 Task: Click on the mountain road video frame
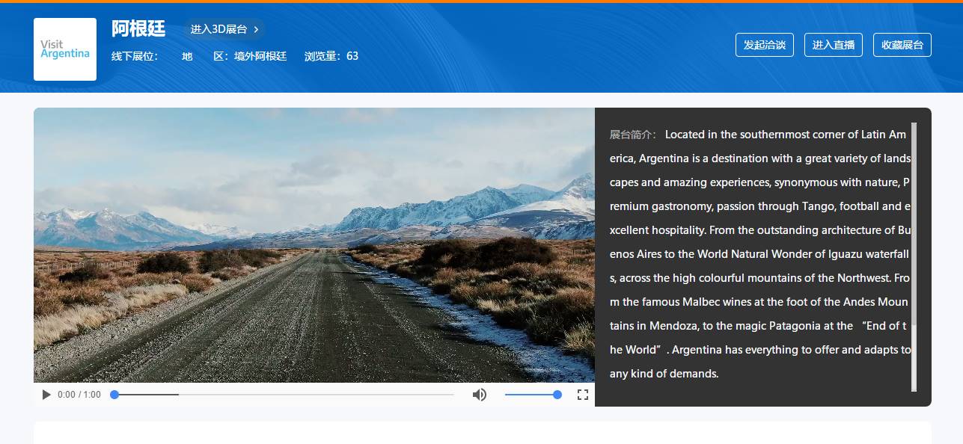[x=314, y=245]
